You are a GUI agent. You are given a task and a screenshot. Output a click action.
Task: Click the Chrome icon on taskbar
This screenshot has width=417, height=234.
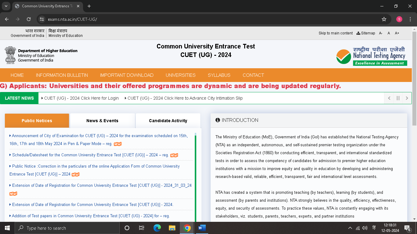pyautogui.click(x=187, y=228)
